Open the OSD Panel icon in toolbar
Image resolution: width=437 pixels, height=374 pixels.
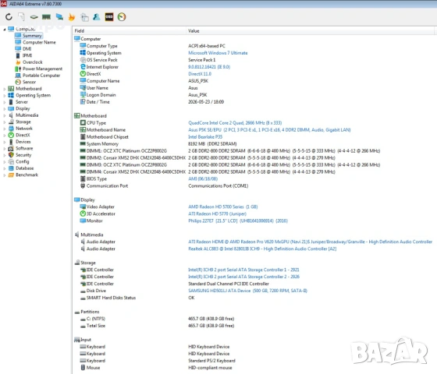click(109, 17)
